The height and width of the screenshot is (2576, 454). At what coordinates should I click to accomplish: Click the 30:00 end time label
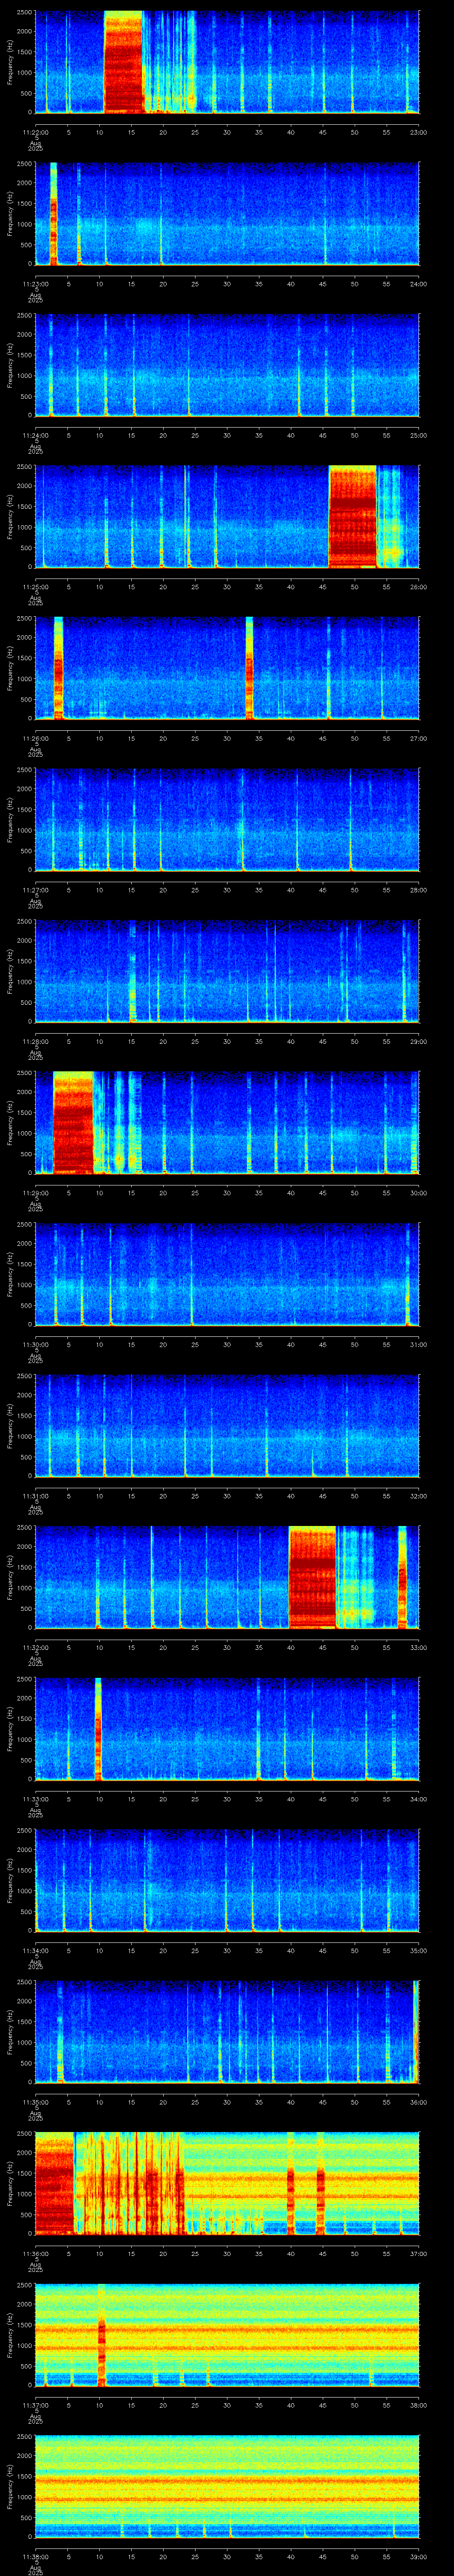(419, 1193)
